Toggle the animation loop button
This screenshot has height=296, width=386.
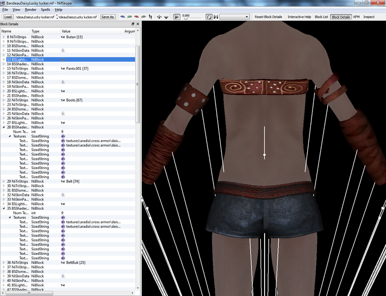click(209, 17)
